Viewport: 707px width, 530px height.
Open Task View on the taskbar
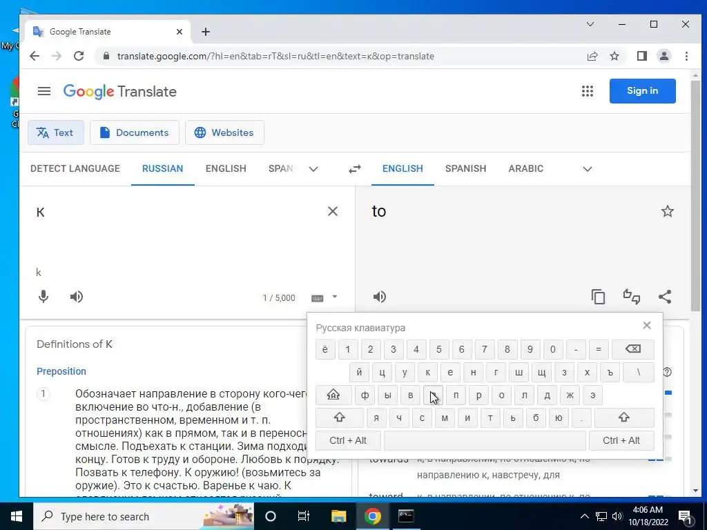(x=304, y=516)
